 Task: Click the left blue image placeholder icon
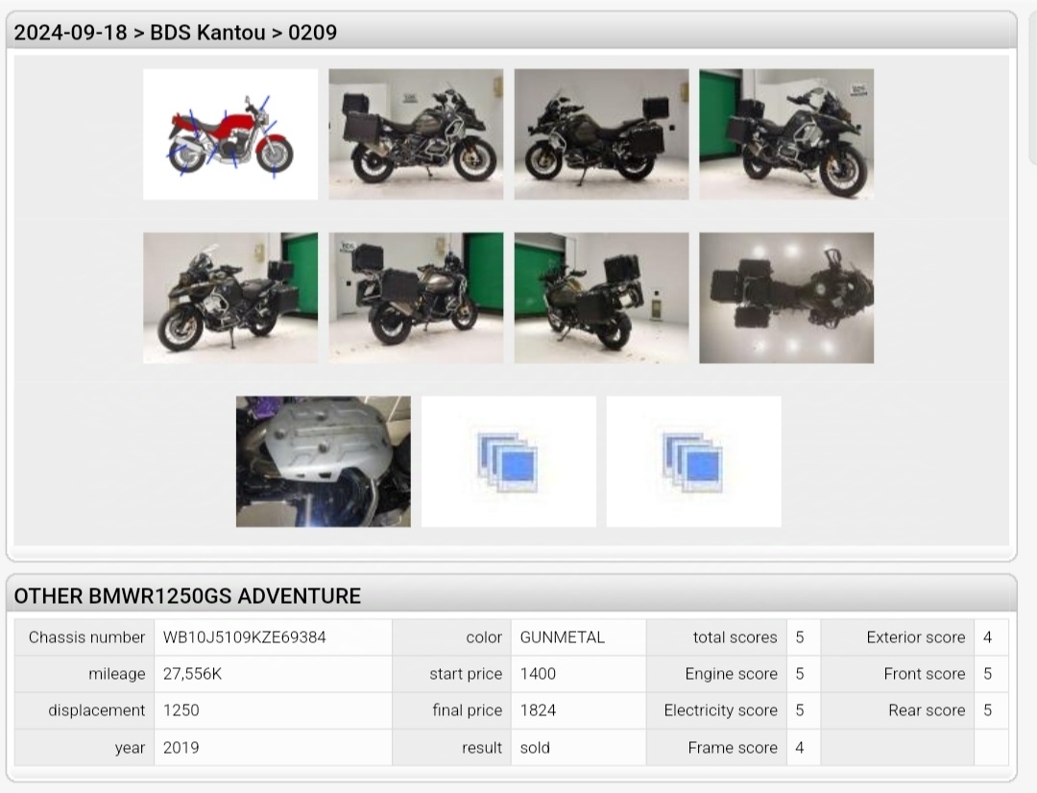508,462
